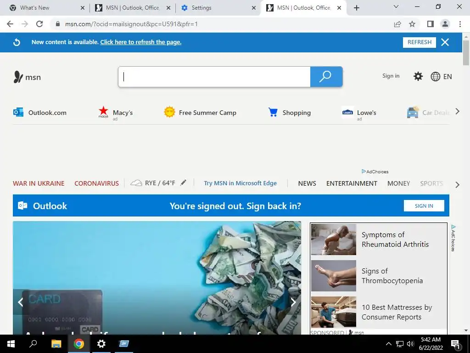Click the volume speaker tray icon
The height and width of the screenshot is (353, 470).
coord(410,344)
